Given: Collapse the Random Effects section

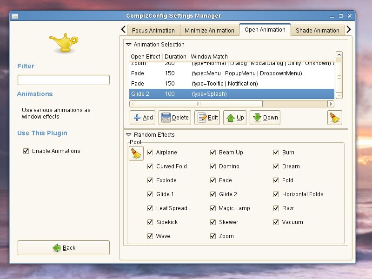Looking at the screenshot, I should [128, 135].
